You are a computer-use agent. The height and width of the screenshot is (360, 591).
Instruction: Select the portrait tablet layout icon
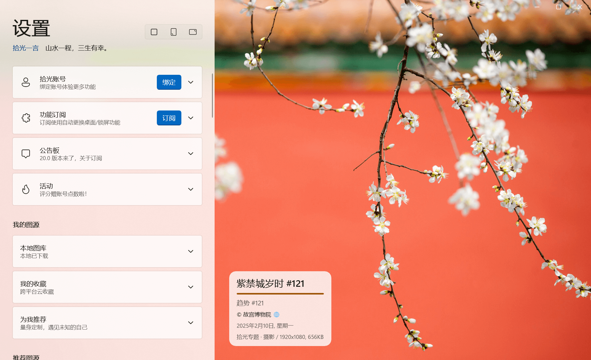[x=174, y=32]
